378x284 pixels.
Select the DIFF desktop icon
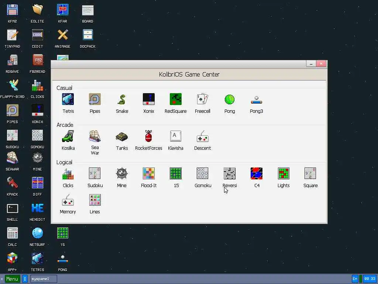coord(37,183)
